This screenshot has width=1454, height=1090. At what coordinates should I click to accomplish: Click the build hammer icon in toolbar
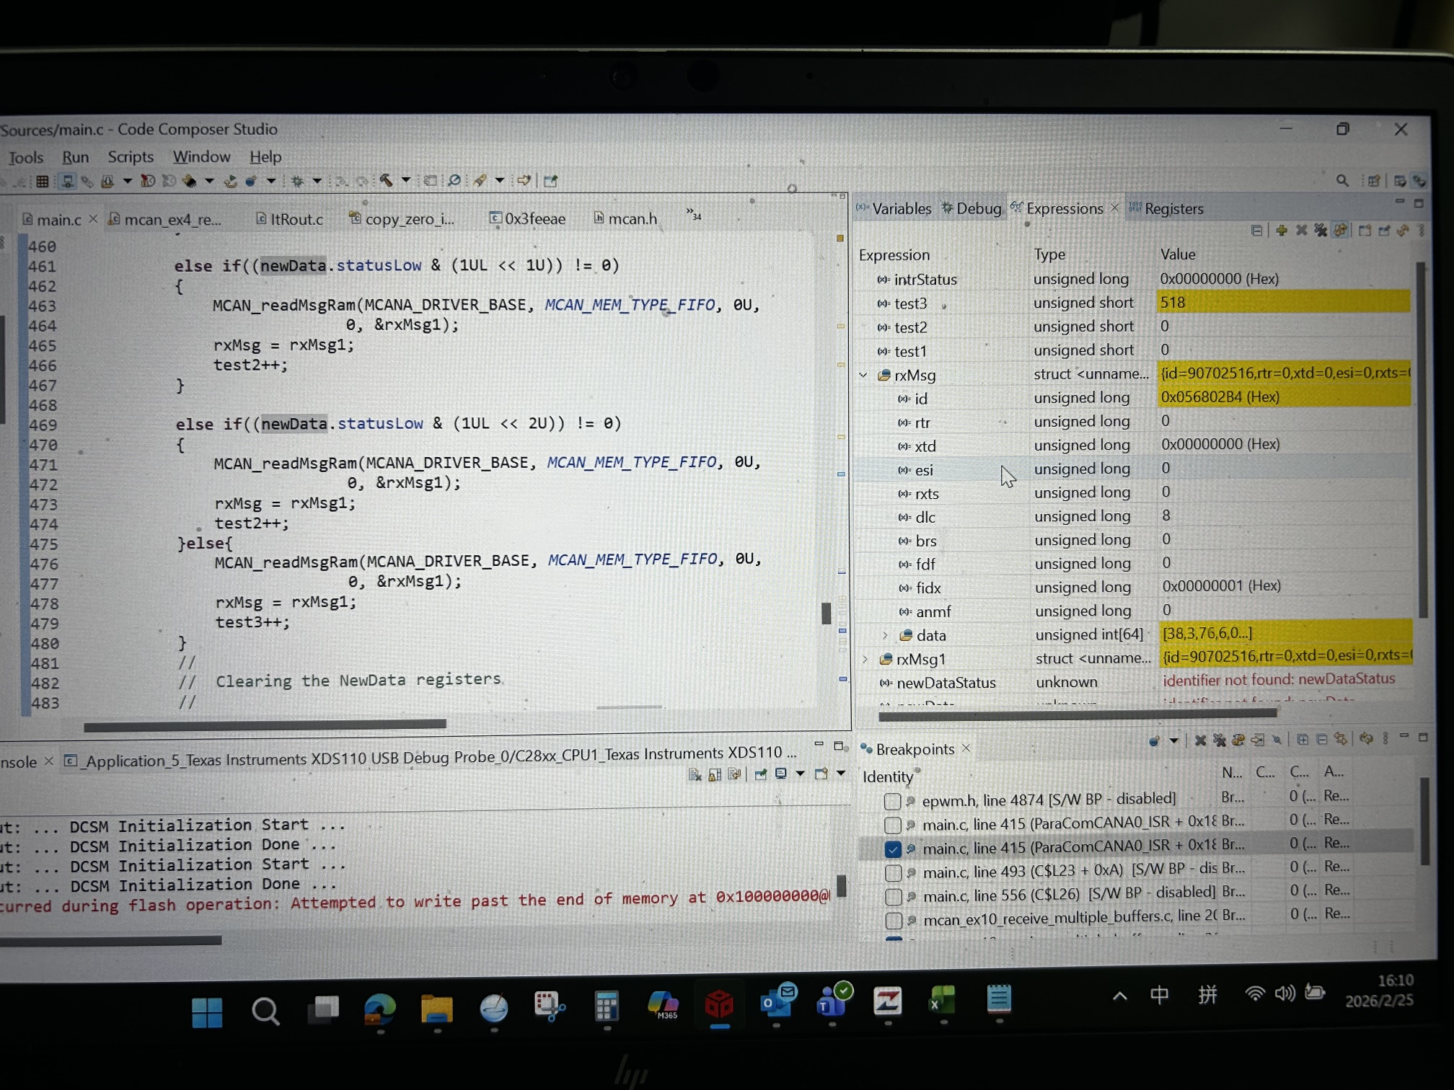click(x=387, y=180)
